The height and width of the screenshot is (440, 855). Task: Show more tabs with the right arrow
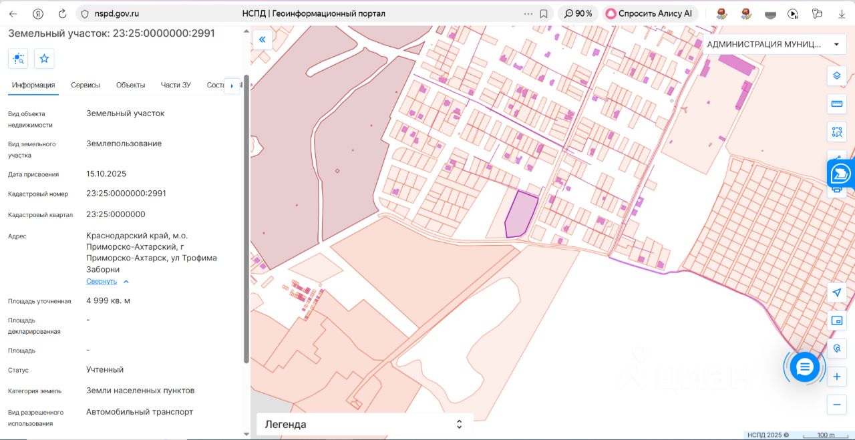click(232, 85)
